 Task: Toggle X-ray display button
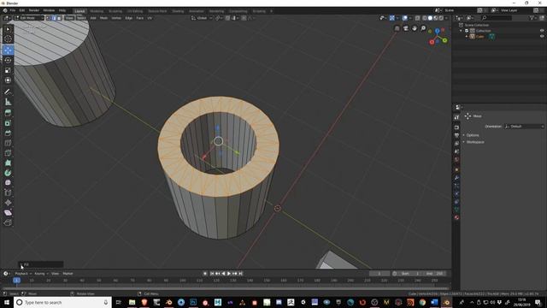point(418,18)
